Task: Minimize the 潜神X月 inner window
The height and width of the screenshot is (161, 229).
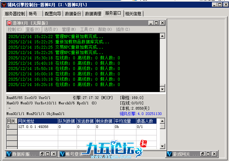Action: click(x=151, y=23)
